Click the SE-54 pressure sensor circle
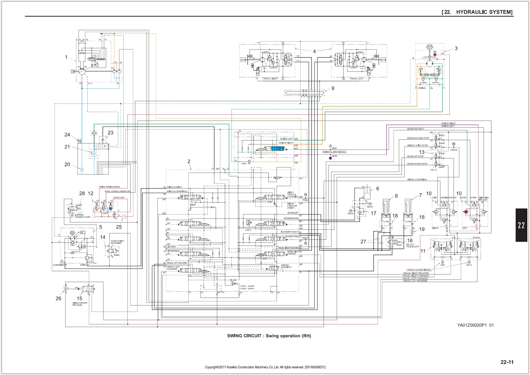Image resolution: width=530 pixels, height=375 pixels. [x=370, y=204]
